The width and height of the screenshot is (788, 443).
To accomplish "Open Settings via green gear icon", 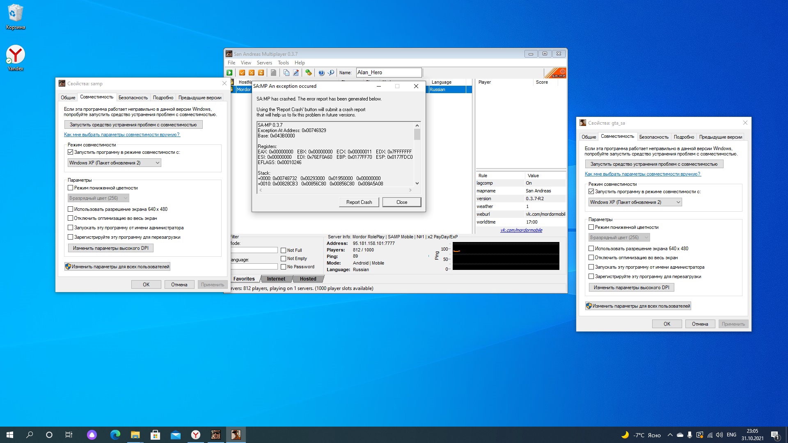I will (308, 73).
